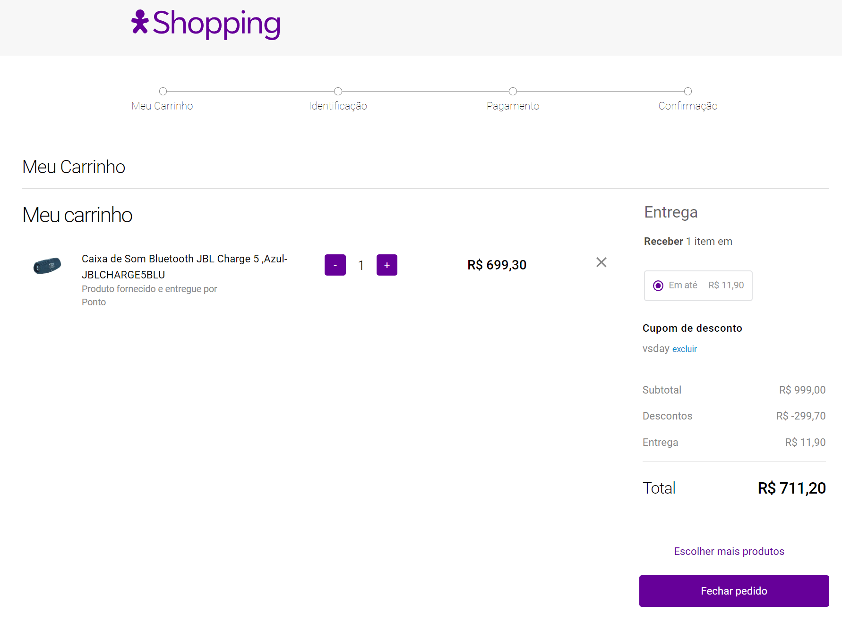
Task: Go to the Identificação step
Action: pos(338,100)
